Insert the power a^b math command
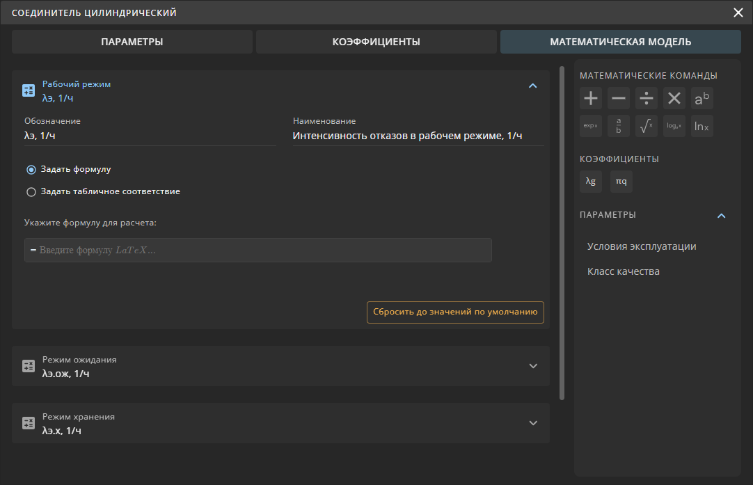 [702, 98]
